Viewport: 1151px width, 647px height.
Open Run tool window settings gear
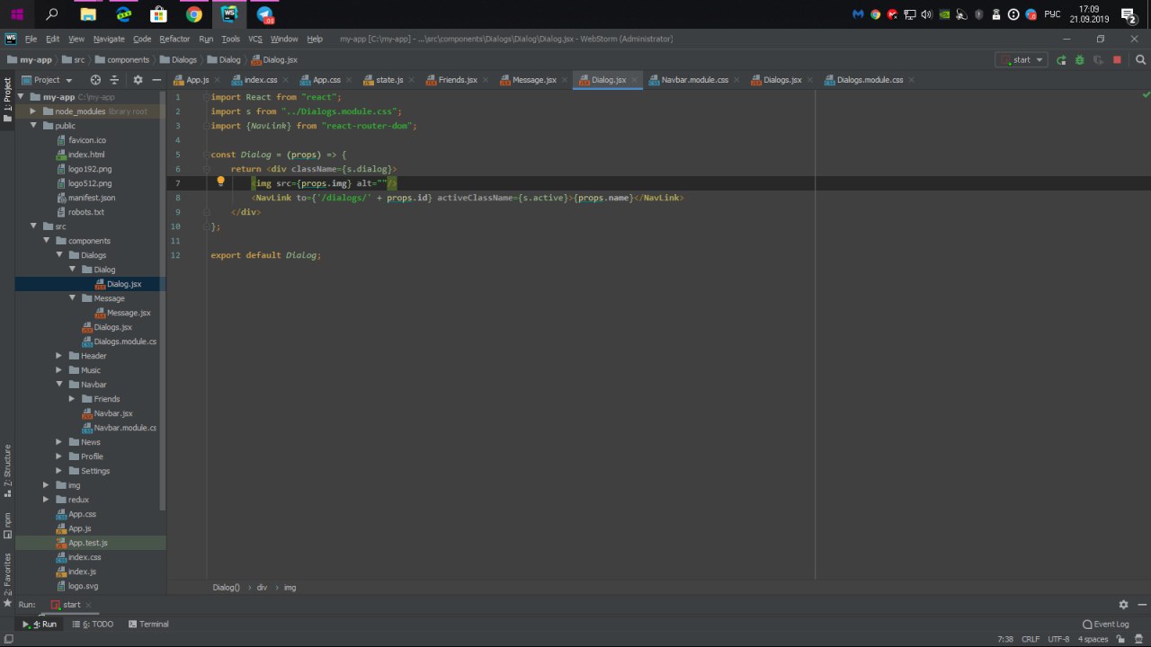tap(1123, 605)
